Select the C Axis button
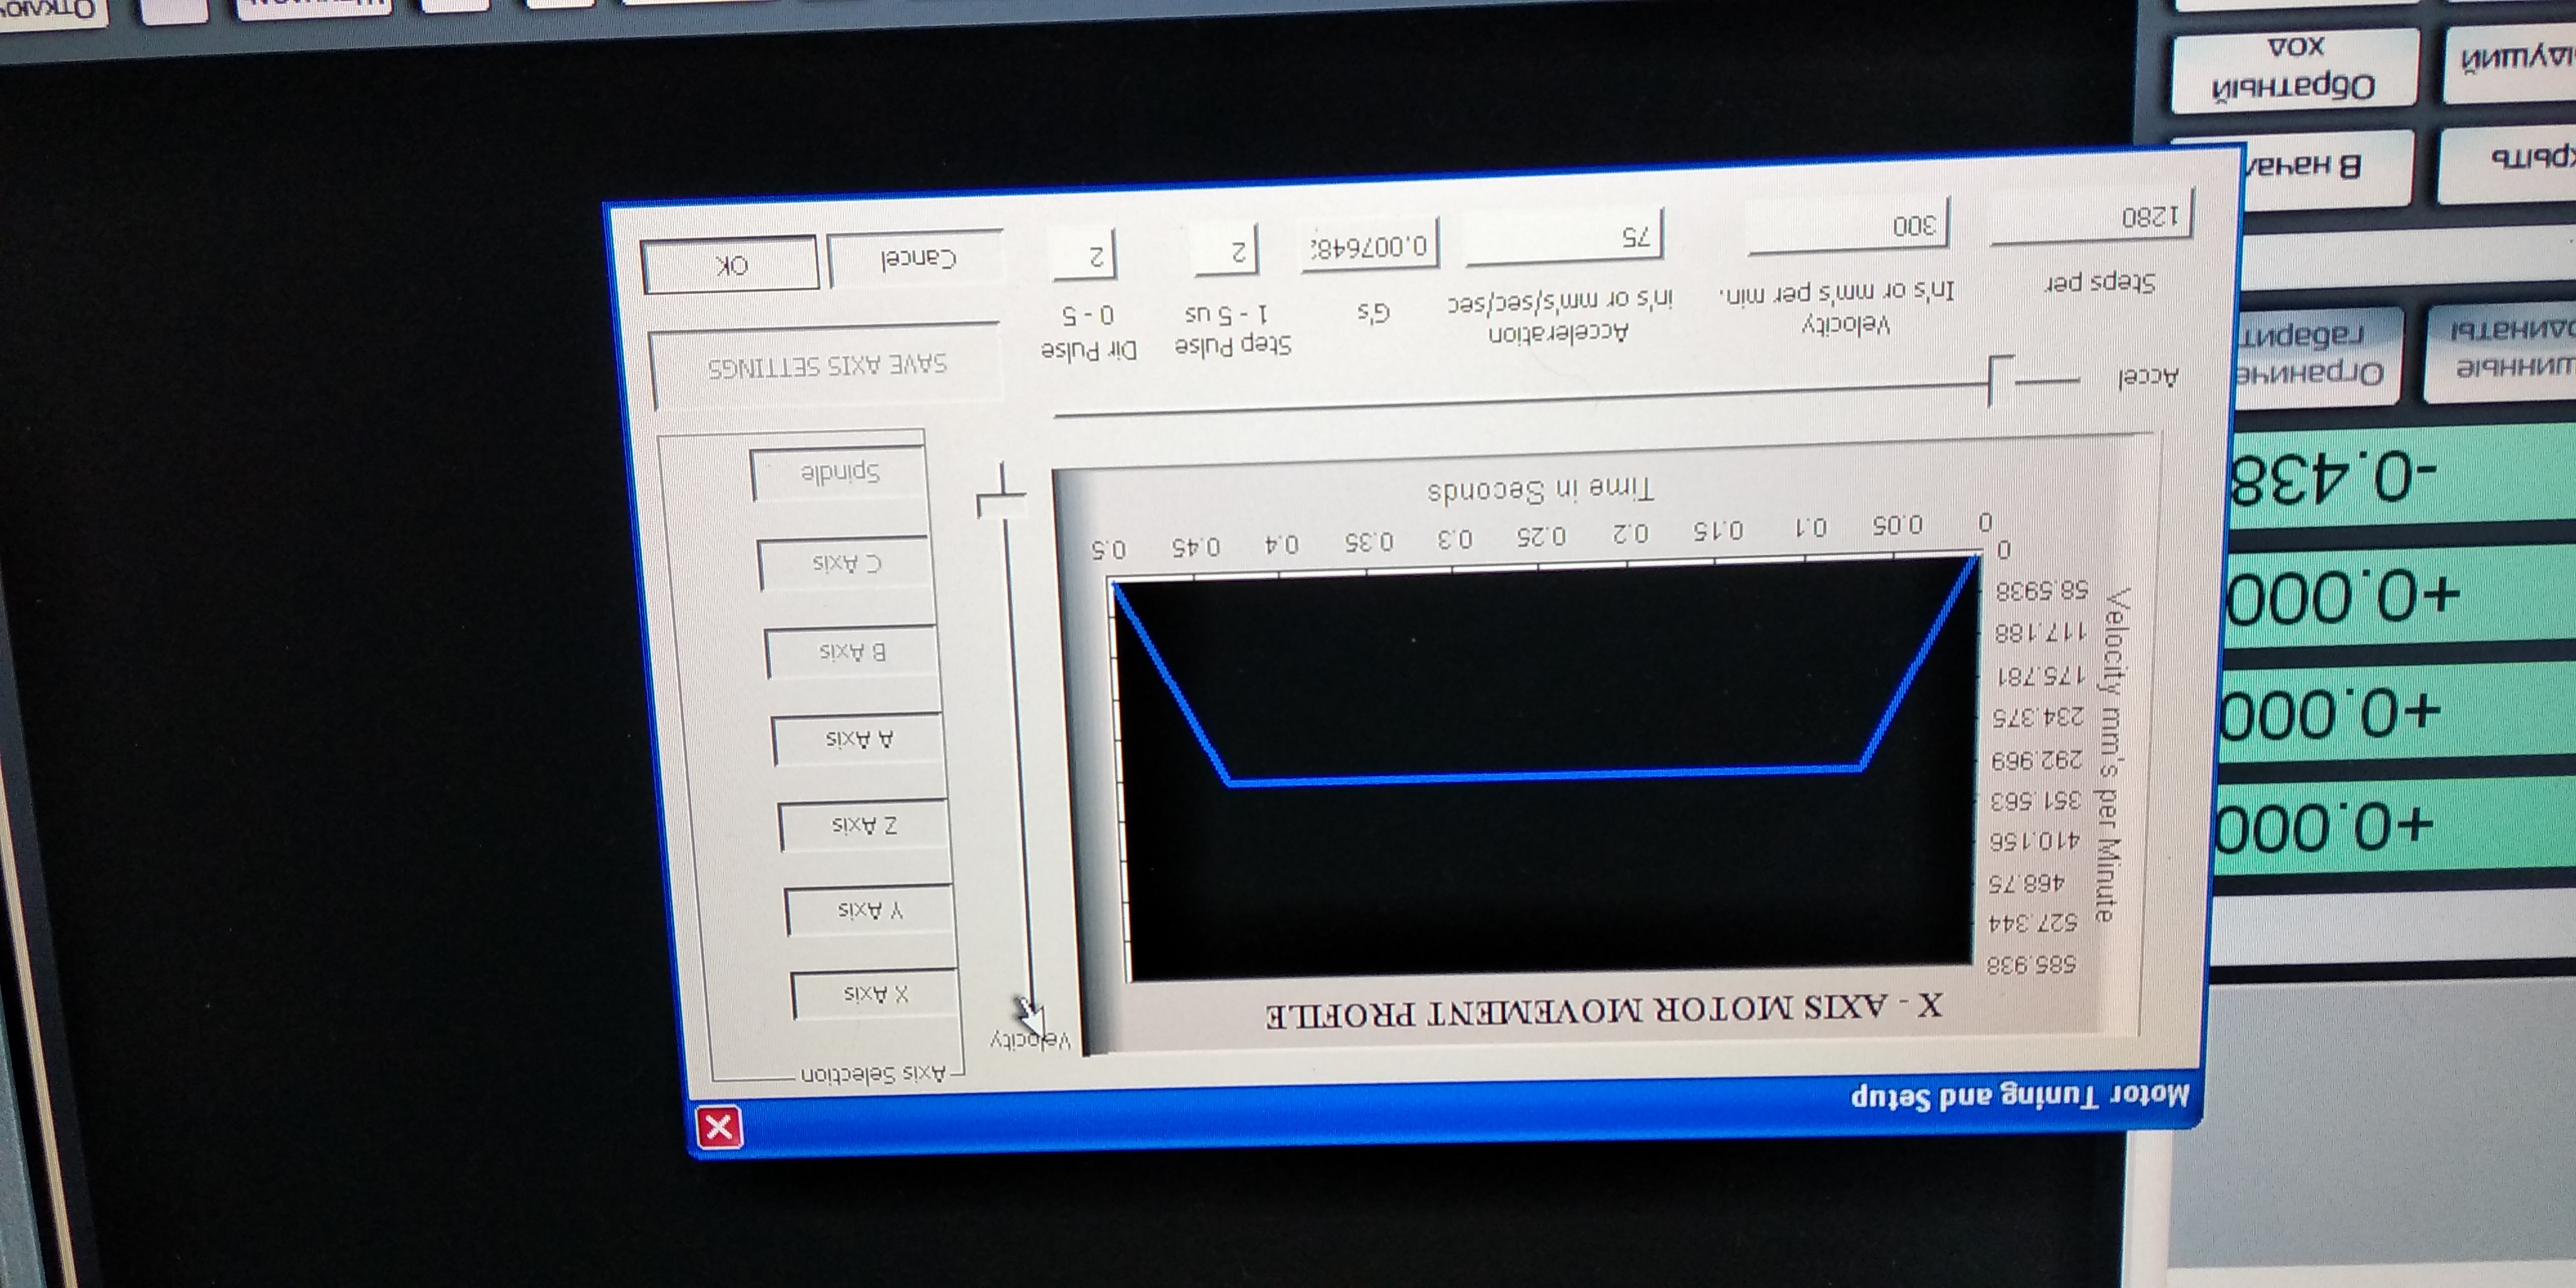Image resolution: width=2576 pixels, height=1288 pixels. (846, 563)
